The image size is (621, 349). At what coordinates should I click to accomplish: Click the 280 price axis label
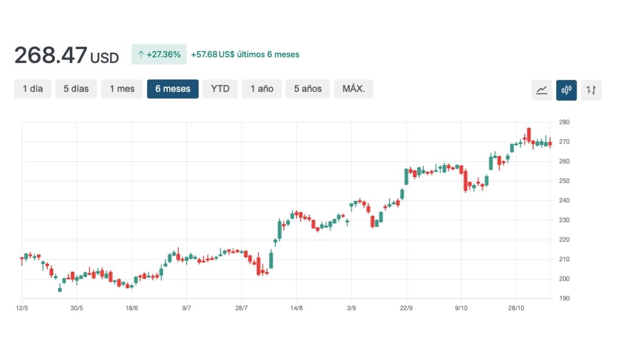point(564,122)
